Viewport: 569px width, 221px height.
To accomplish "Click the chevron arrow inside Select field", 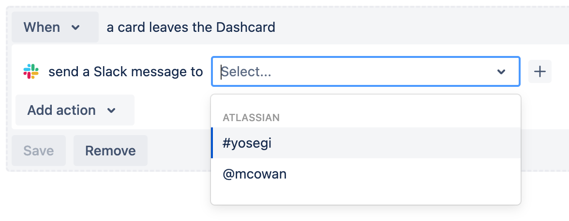I will pyautogui.click(x=501, y=72).
